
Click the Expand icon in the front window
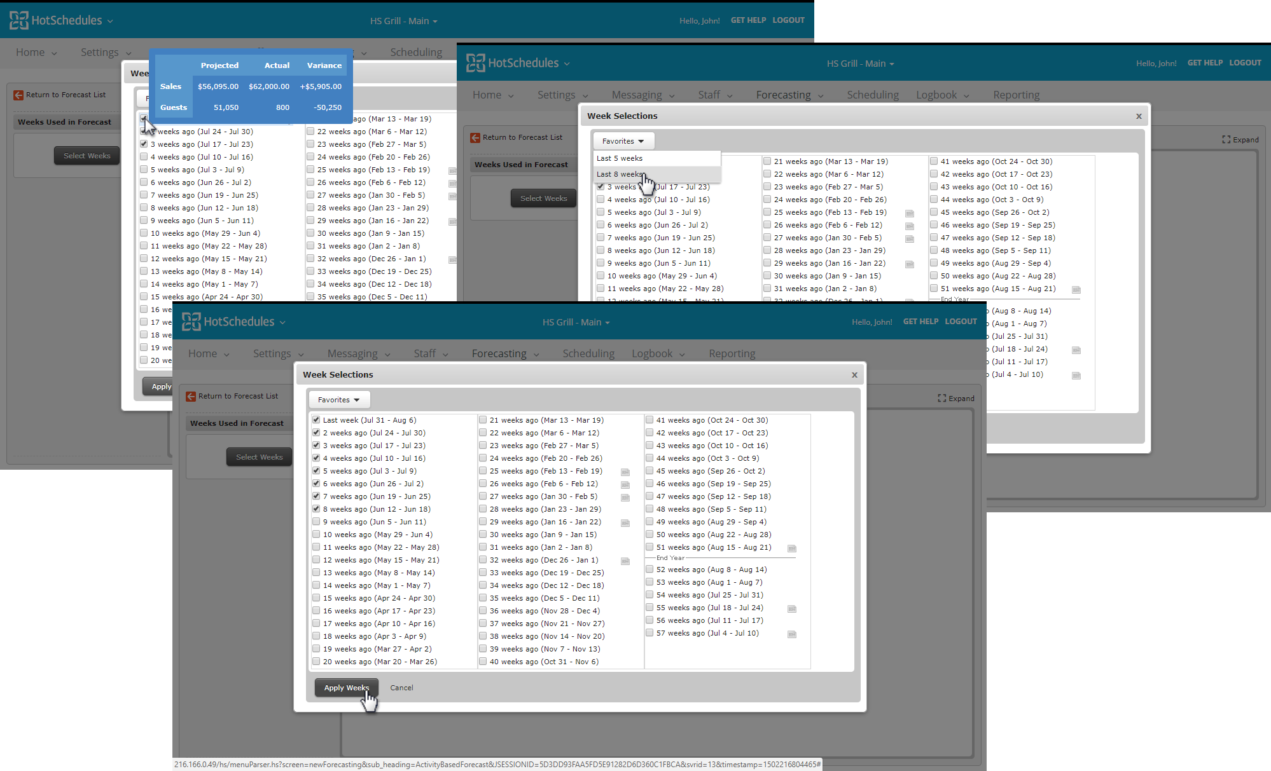[941, 399]
